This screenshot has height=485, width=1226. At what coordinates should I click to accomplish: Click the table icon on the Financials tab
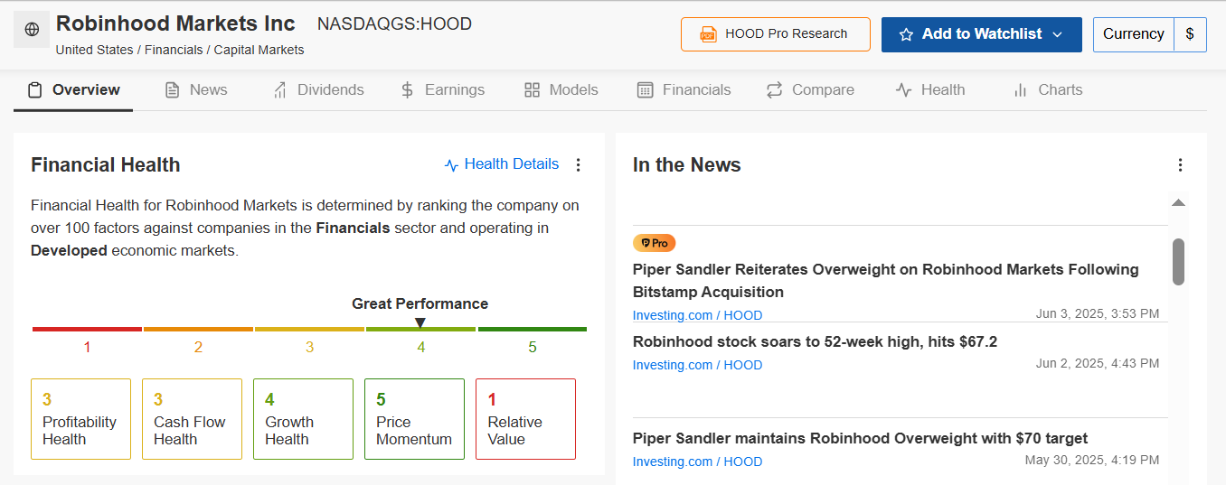coord(646,90)
